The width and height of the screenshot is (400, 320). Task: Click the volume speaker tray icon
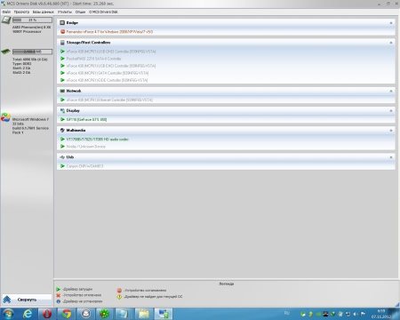pyautogui.click(x=355, y=314)
